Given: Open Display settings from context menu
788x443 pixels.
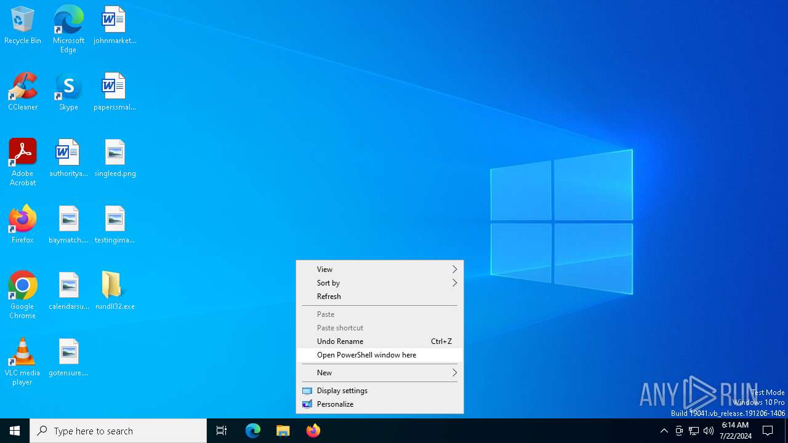Looking at the screenshot, I should tap(379, 391).
